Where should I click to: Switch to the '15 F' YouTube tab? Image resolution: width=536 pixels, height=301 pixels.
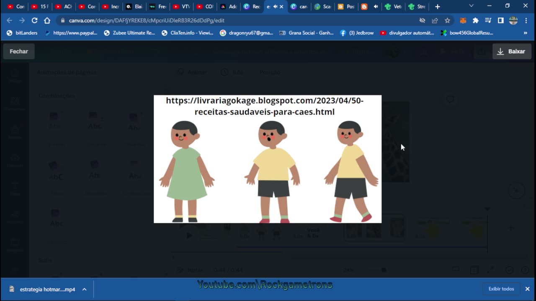(40, 7)
